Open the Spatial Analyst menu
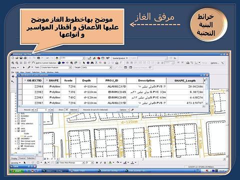Screen dimensions: 240x180 (x=120, y=58)
